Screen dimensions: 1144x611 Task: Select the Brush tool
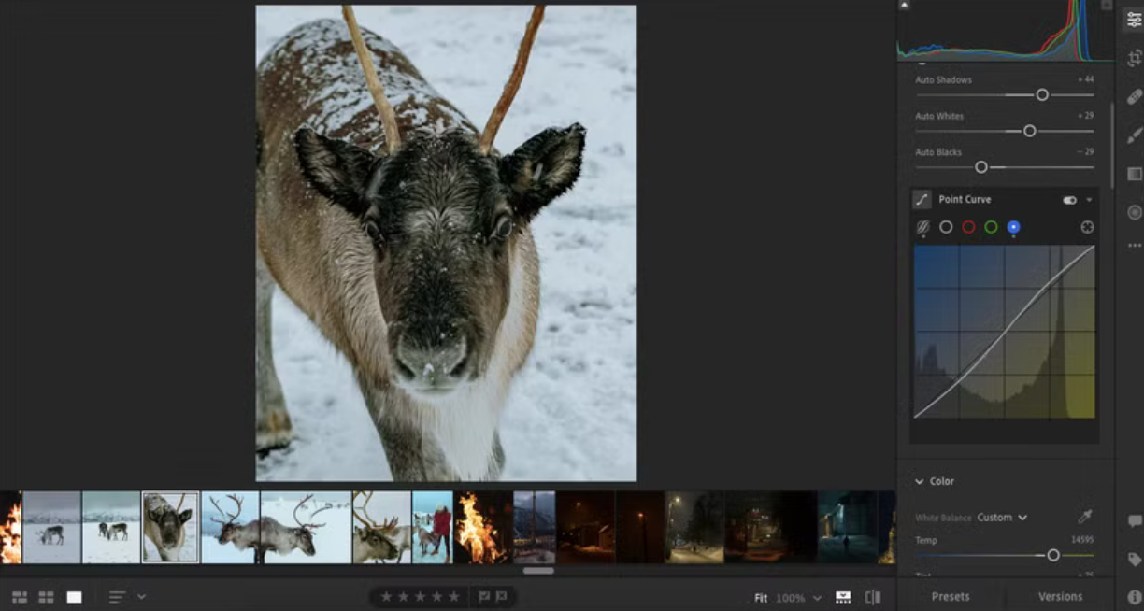pos(1134,135)
